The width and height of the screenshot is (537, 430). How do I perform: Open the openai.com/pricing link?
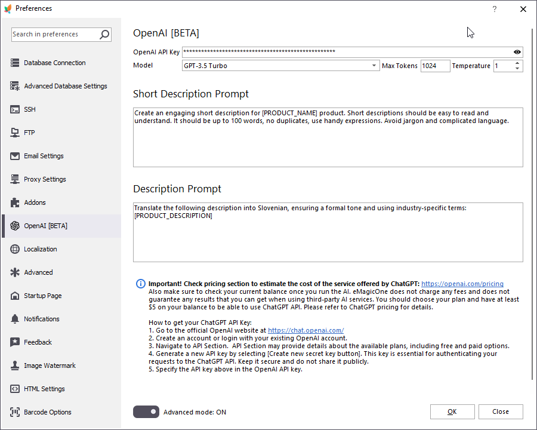pyautogui.click(x=462, y=284)
